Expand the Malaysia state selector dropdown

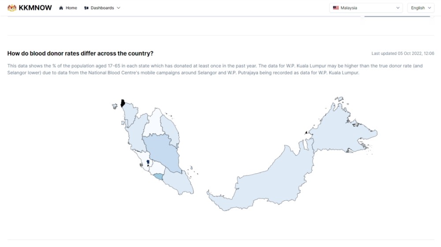(366, 8)
